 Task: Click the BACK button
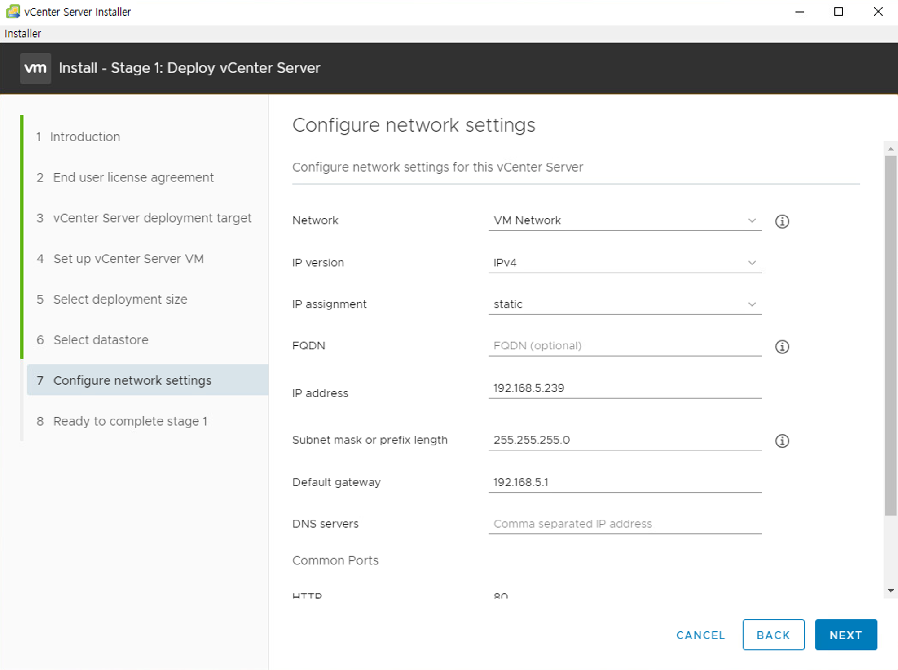coord(773,635)
